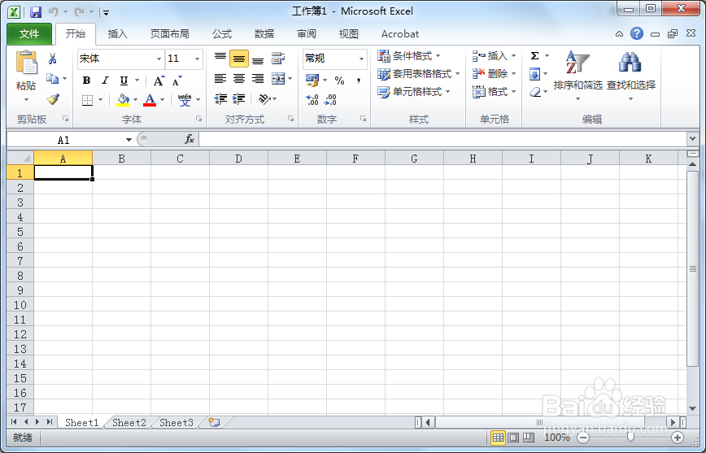The height and width of the screenshot is (453, 706).
Task: Click the formula bar input field
Action: click(x=443, y=140)
